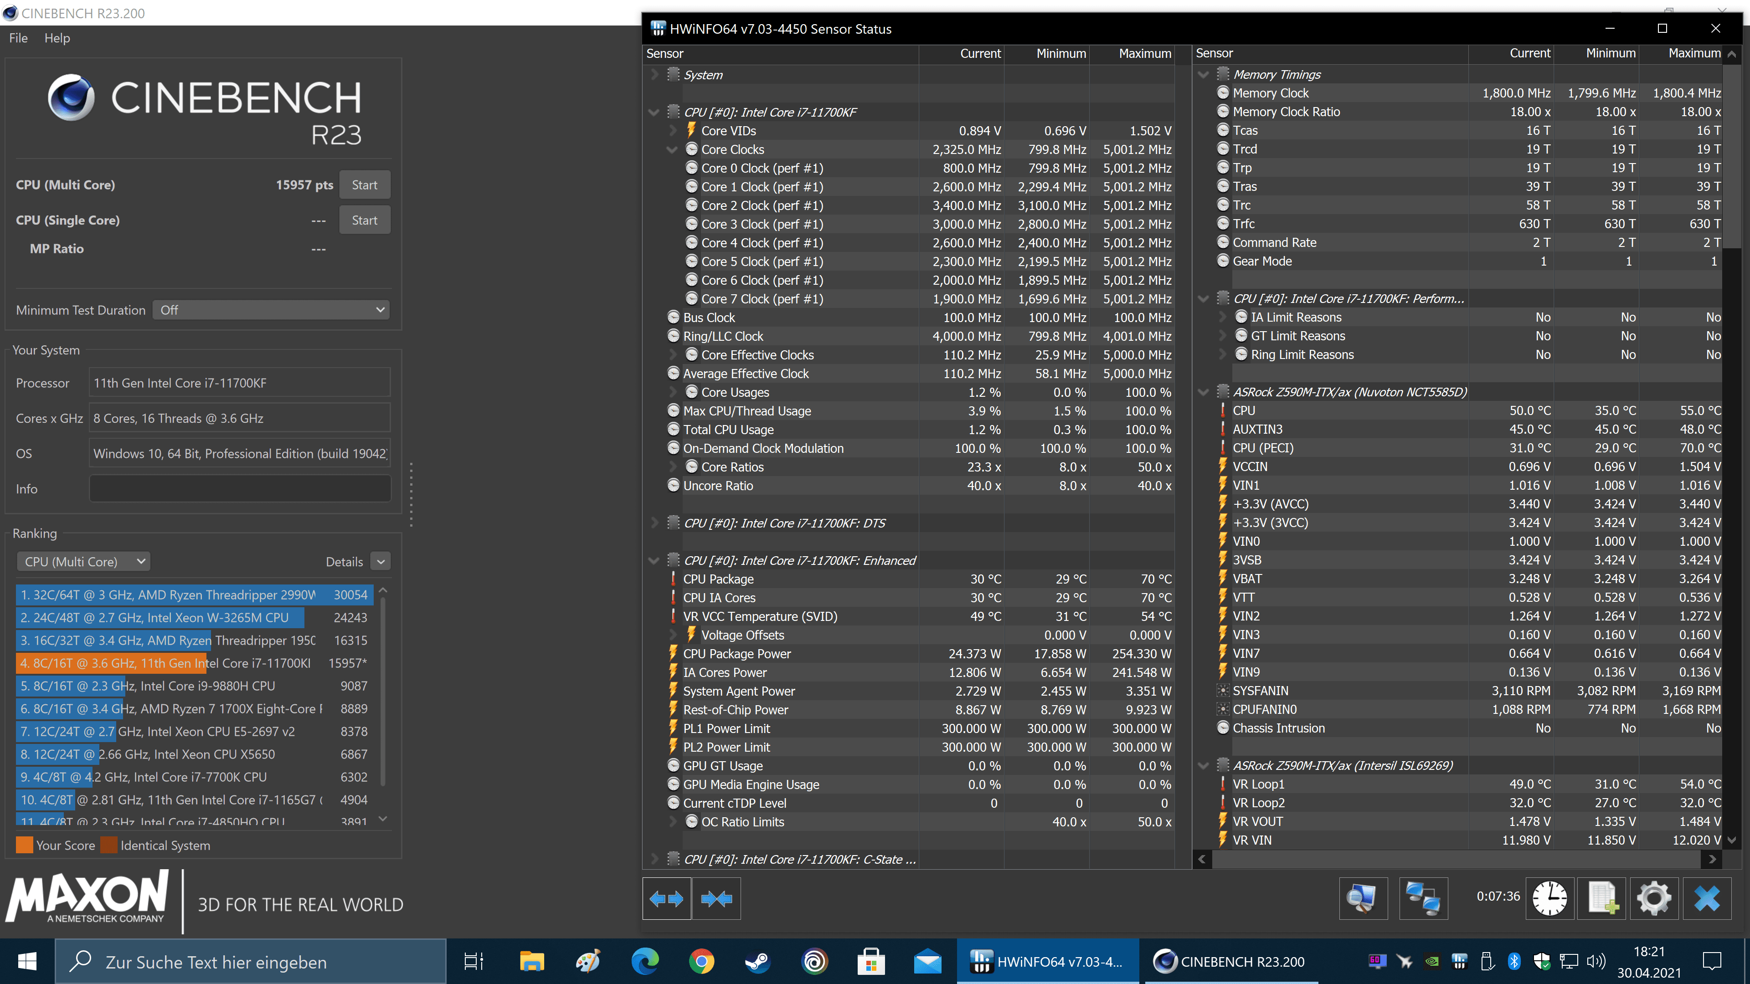The width and height of the screenshot is (1750, 984).
Task: Open Task View in the taskbar
Action: tap(474, 962)
